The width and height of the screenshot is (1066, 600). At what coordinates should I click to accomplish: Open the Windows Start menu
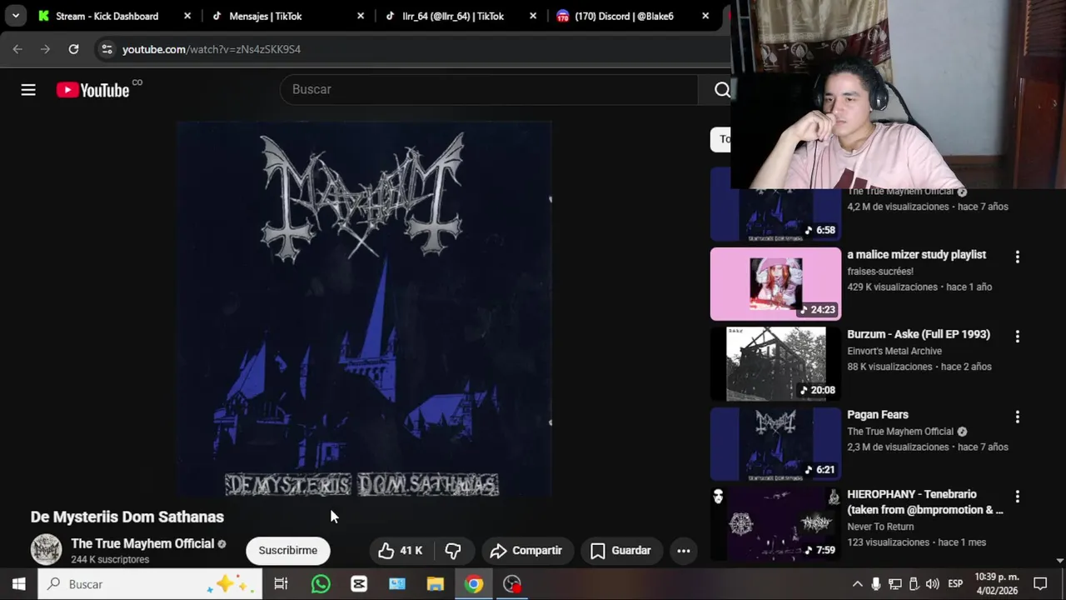(x=18, y=584)
